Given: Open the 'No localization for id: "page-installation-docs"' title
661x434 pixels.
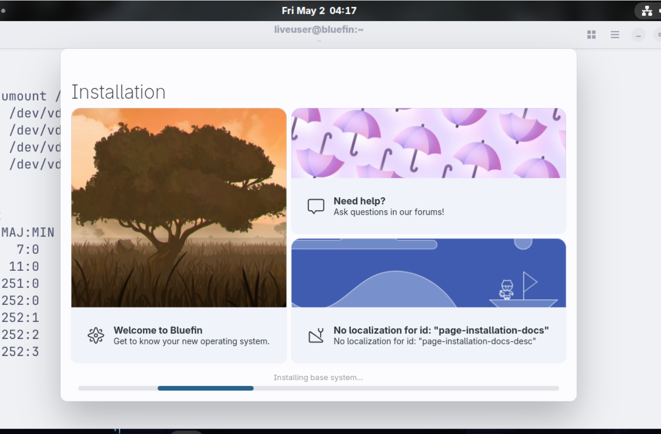Looking at the screenshot, I should click(x=441, y=330).
